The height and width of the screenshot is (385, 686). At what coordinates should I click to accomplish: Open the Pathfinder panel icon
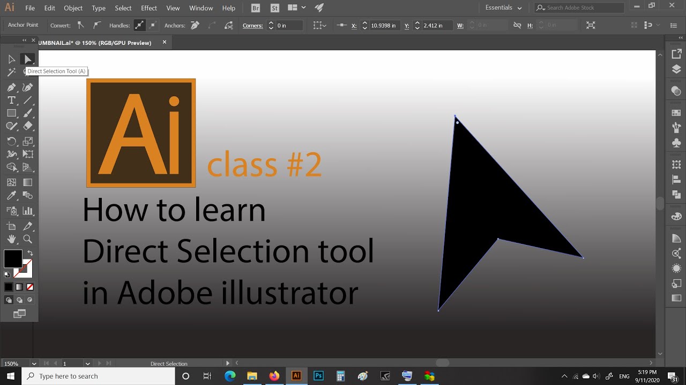pos(676,194)
